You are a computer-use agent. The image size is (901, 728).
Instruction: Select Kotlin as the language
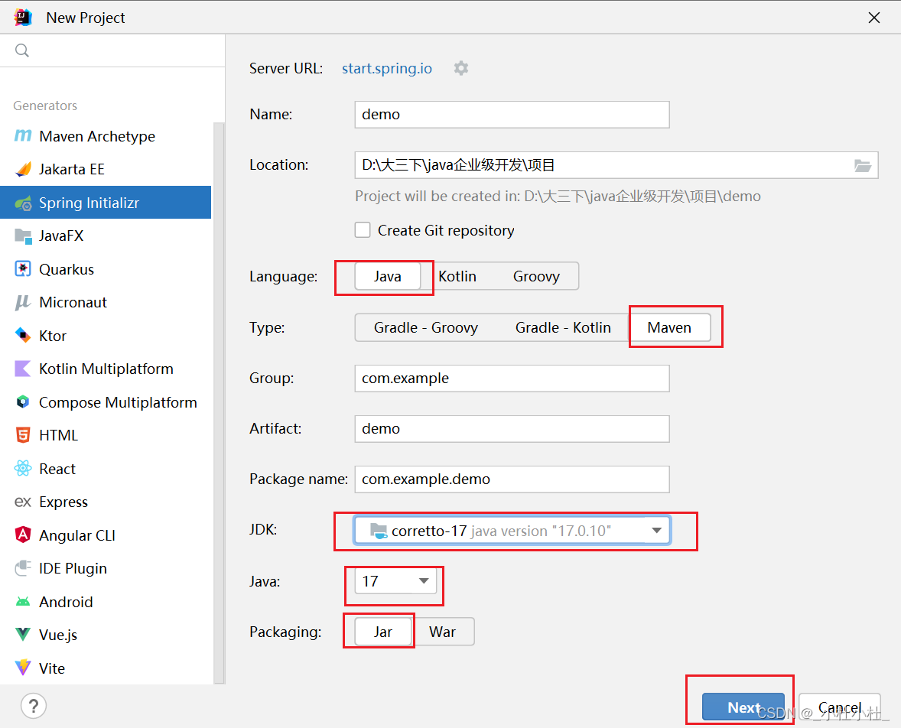click(457, 276)
